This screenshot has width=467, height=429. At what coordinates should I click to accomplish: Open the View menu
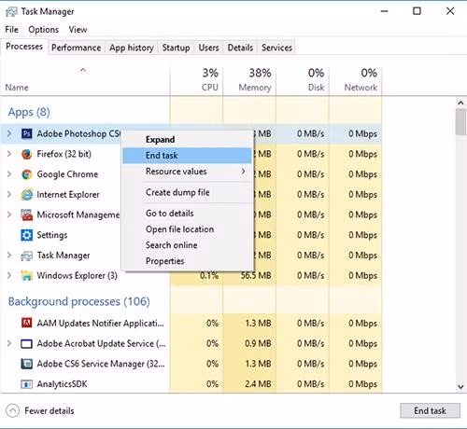78,30
